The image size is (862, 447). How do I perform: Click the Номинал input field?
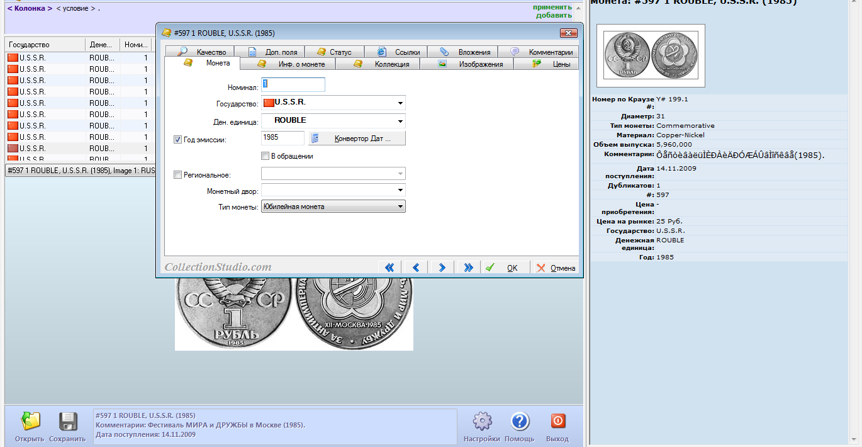[x=293, y=84]
